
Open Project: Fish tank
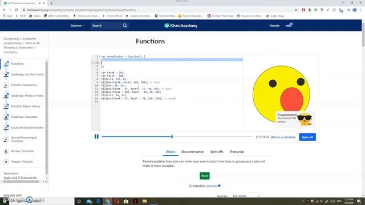pyautogui.click(x=22, y=162)
